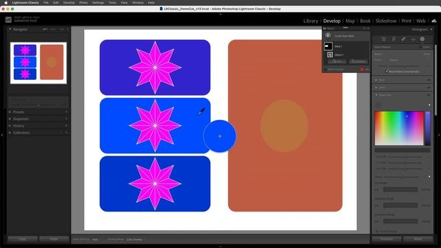Select Object 1 mask component icon

coord(330,54)
